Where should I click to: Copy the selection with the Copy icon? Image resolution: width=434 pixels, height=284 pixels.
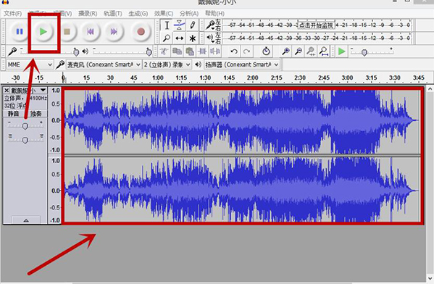pos(177,51)
